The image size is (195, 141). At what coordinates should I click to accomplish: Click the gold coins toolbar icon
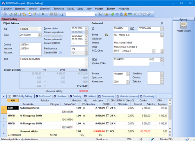pos(126,14)
